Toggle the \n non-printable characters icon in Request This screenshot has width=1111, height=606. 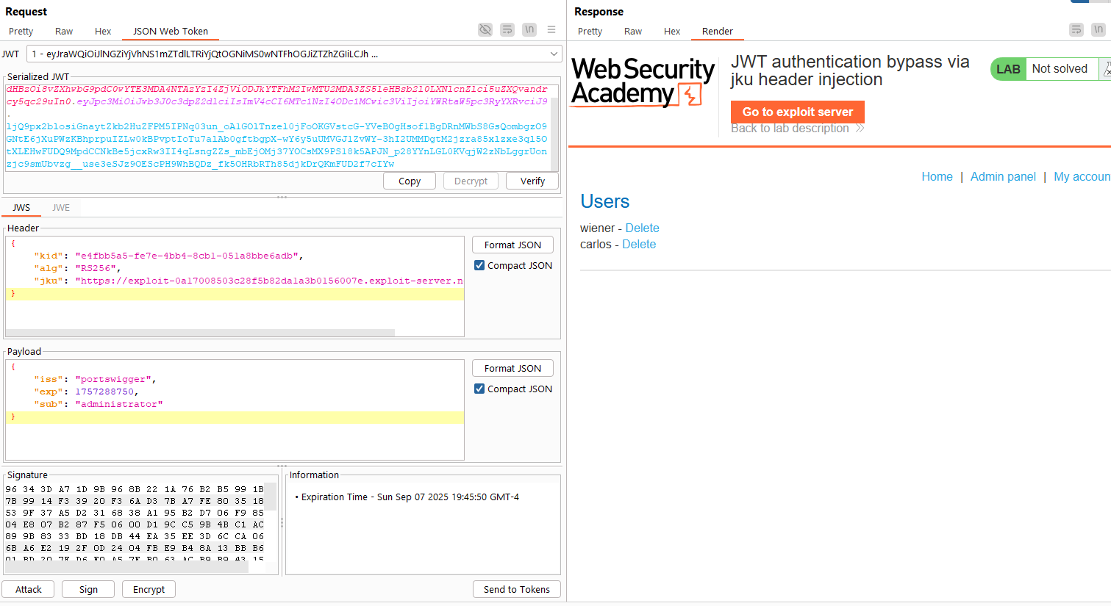(x=529, y=30)
